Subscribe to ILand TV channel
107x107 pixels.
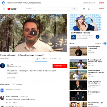click(x=60, y=66)
